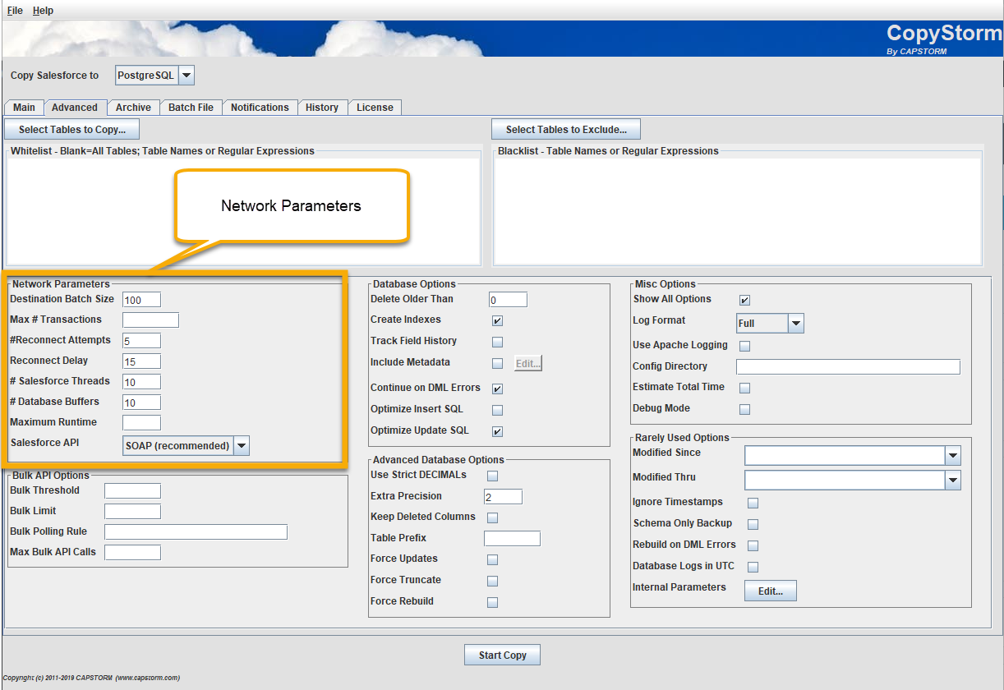Screen dimensions: 1004x690
Task: Enable the Force Truncate checkbox
Action: (x=492, y=581)
